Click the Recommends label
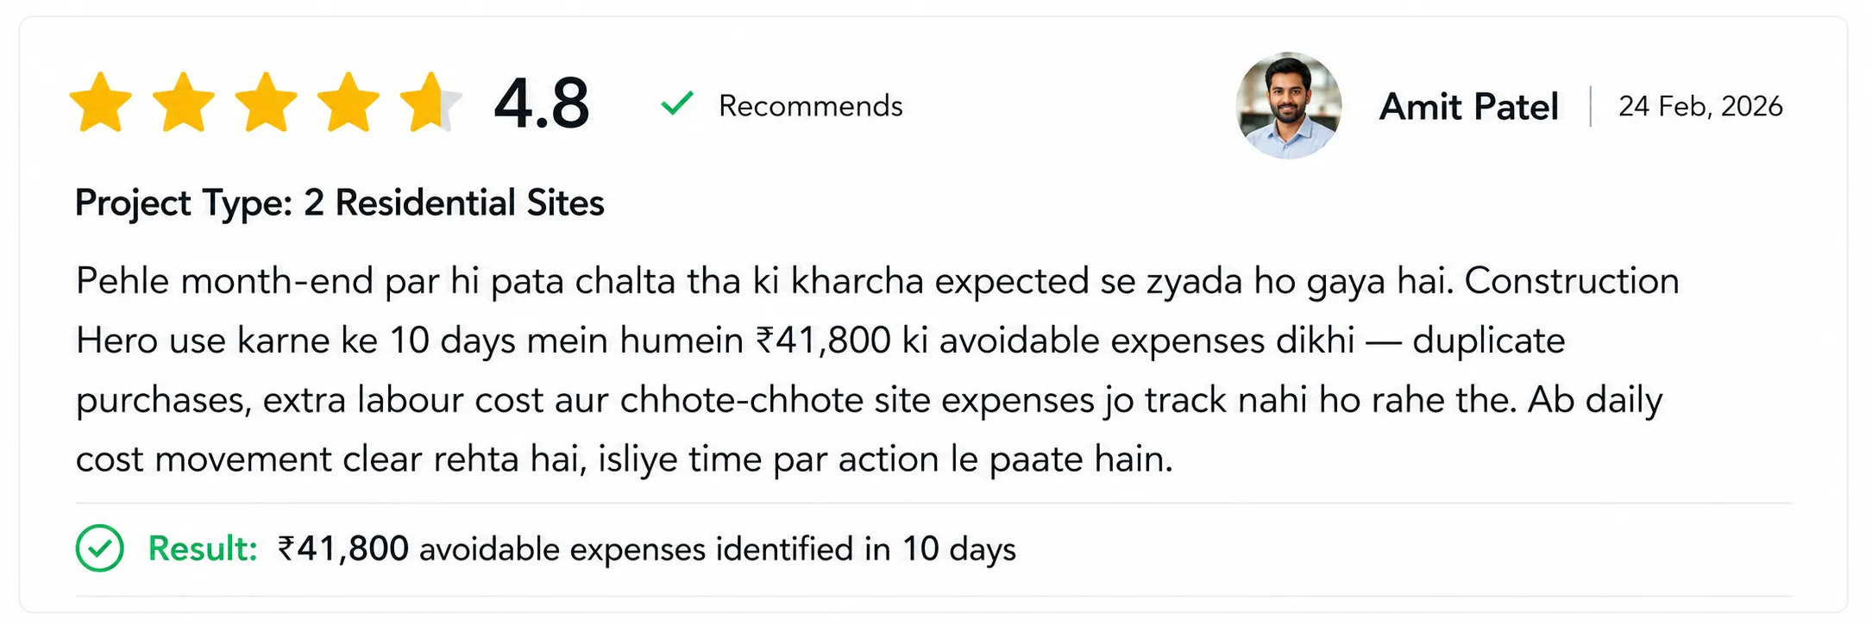 811,105
